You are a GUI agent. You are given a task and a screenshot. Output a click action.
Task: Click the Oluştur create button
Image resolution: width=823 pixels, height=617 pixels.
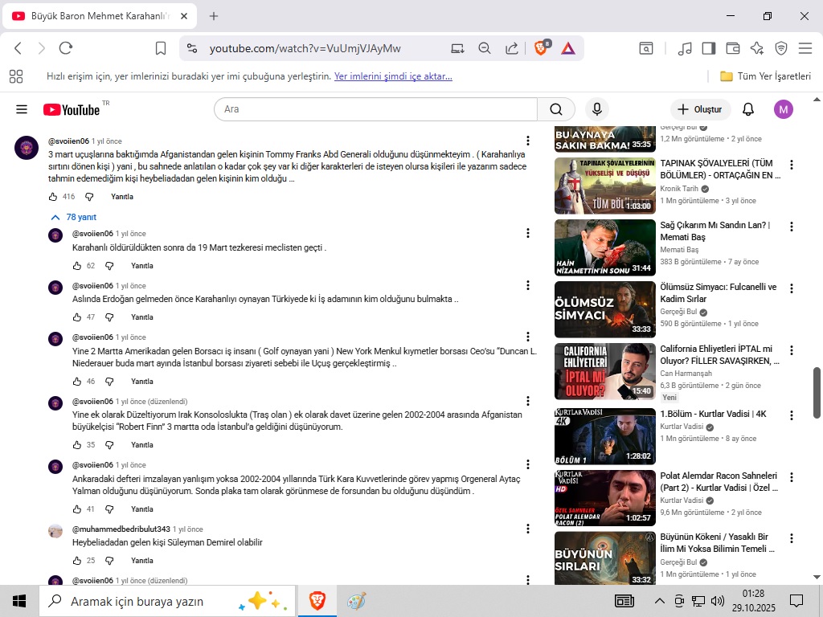pyautogui.click(x=700, y=109)
